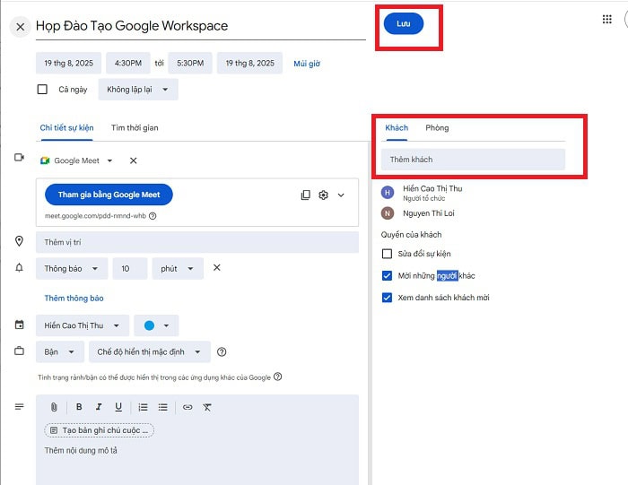This screenshot has height=485, width=628.
Task: Open the event color picker
Action: tap(156, 325)
